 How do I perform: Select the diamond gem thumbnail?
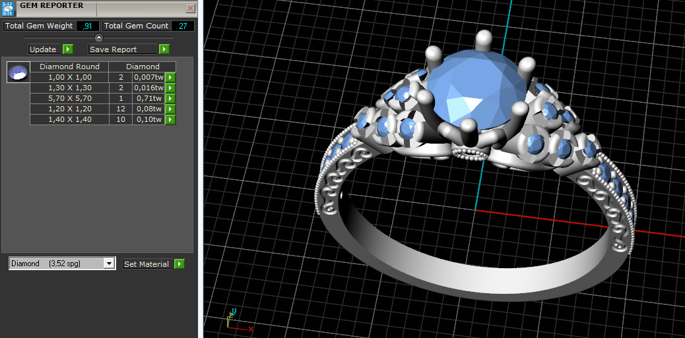pyautogui.click(x=18, y=72)
